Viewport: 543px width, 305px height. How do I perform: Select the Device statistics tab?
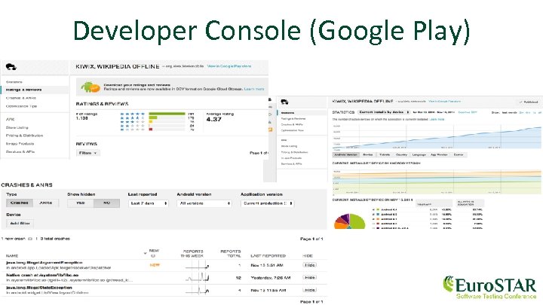tap(368, 154)
